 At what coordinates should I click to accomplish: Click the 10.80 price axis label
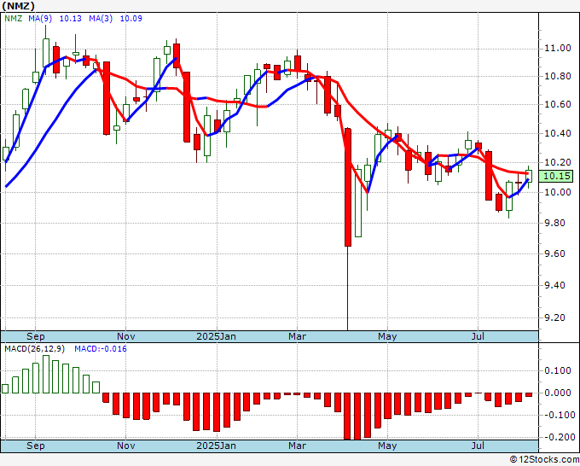(558, 76)
